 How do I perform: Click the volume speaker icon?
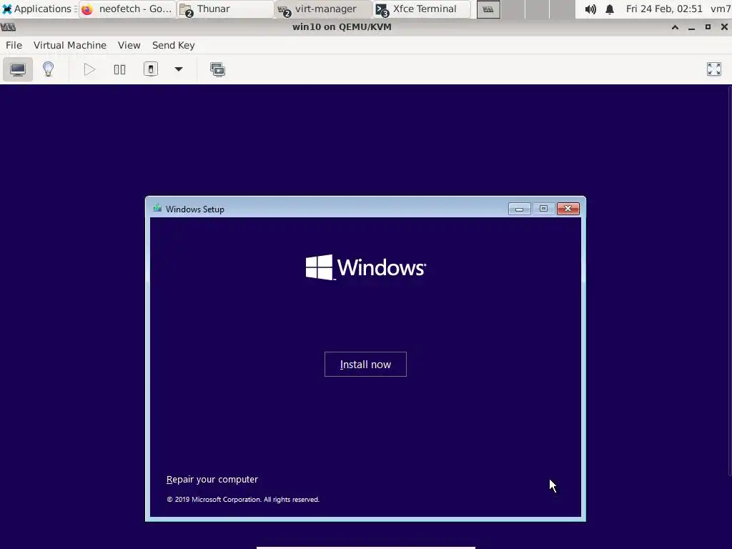click(590, 9)
